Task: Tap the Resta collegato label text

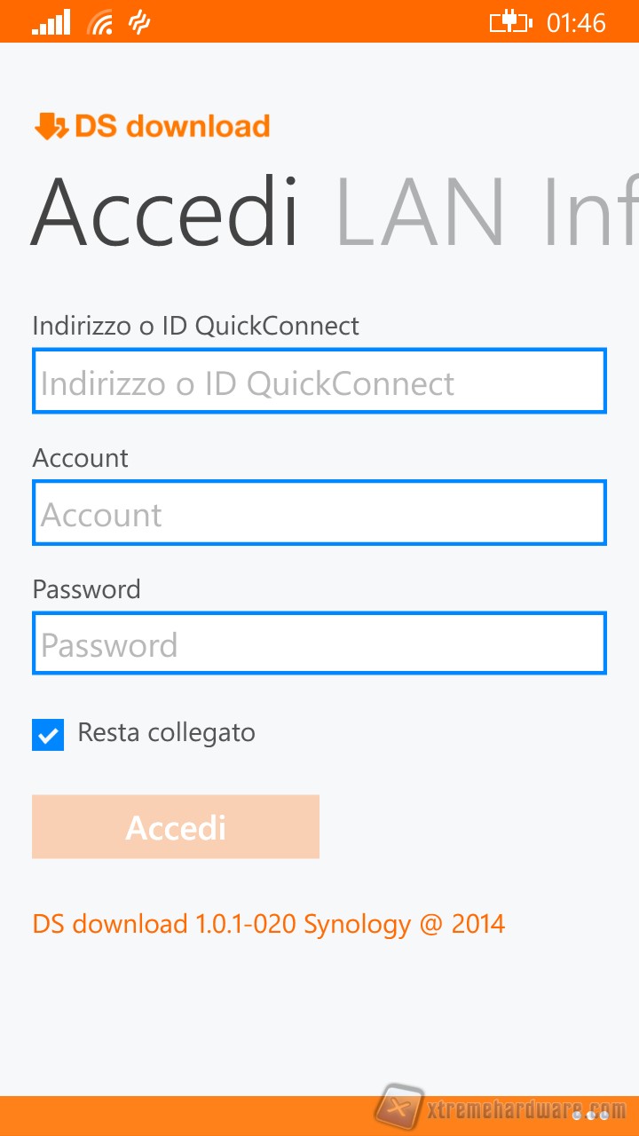Action: point(167,733)
